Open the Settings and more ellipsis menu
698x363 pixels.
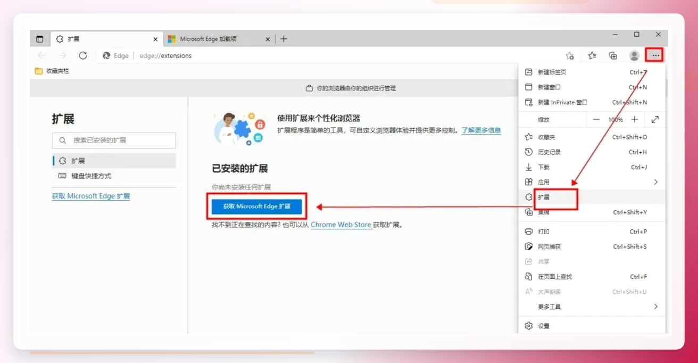[x=655, y=55]
